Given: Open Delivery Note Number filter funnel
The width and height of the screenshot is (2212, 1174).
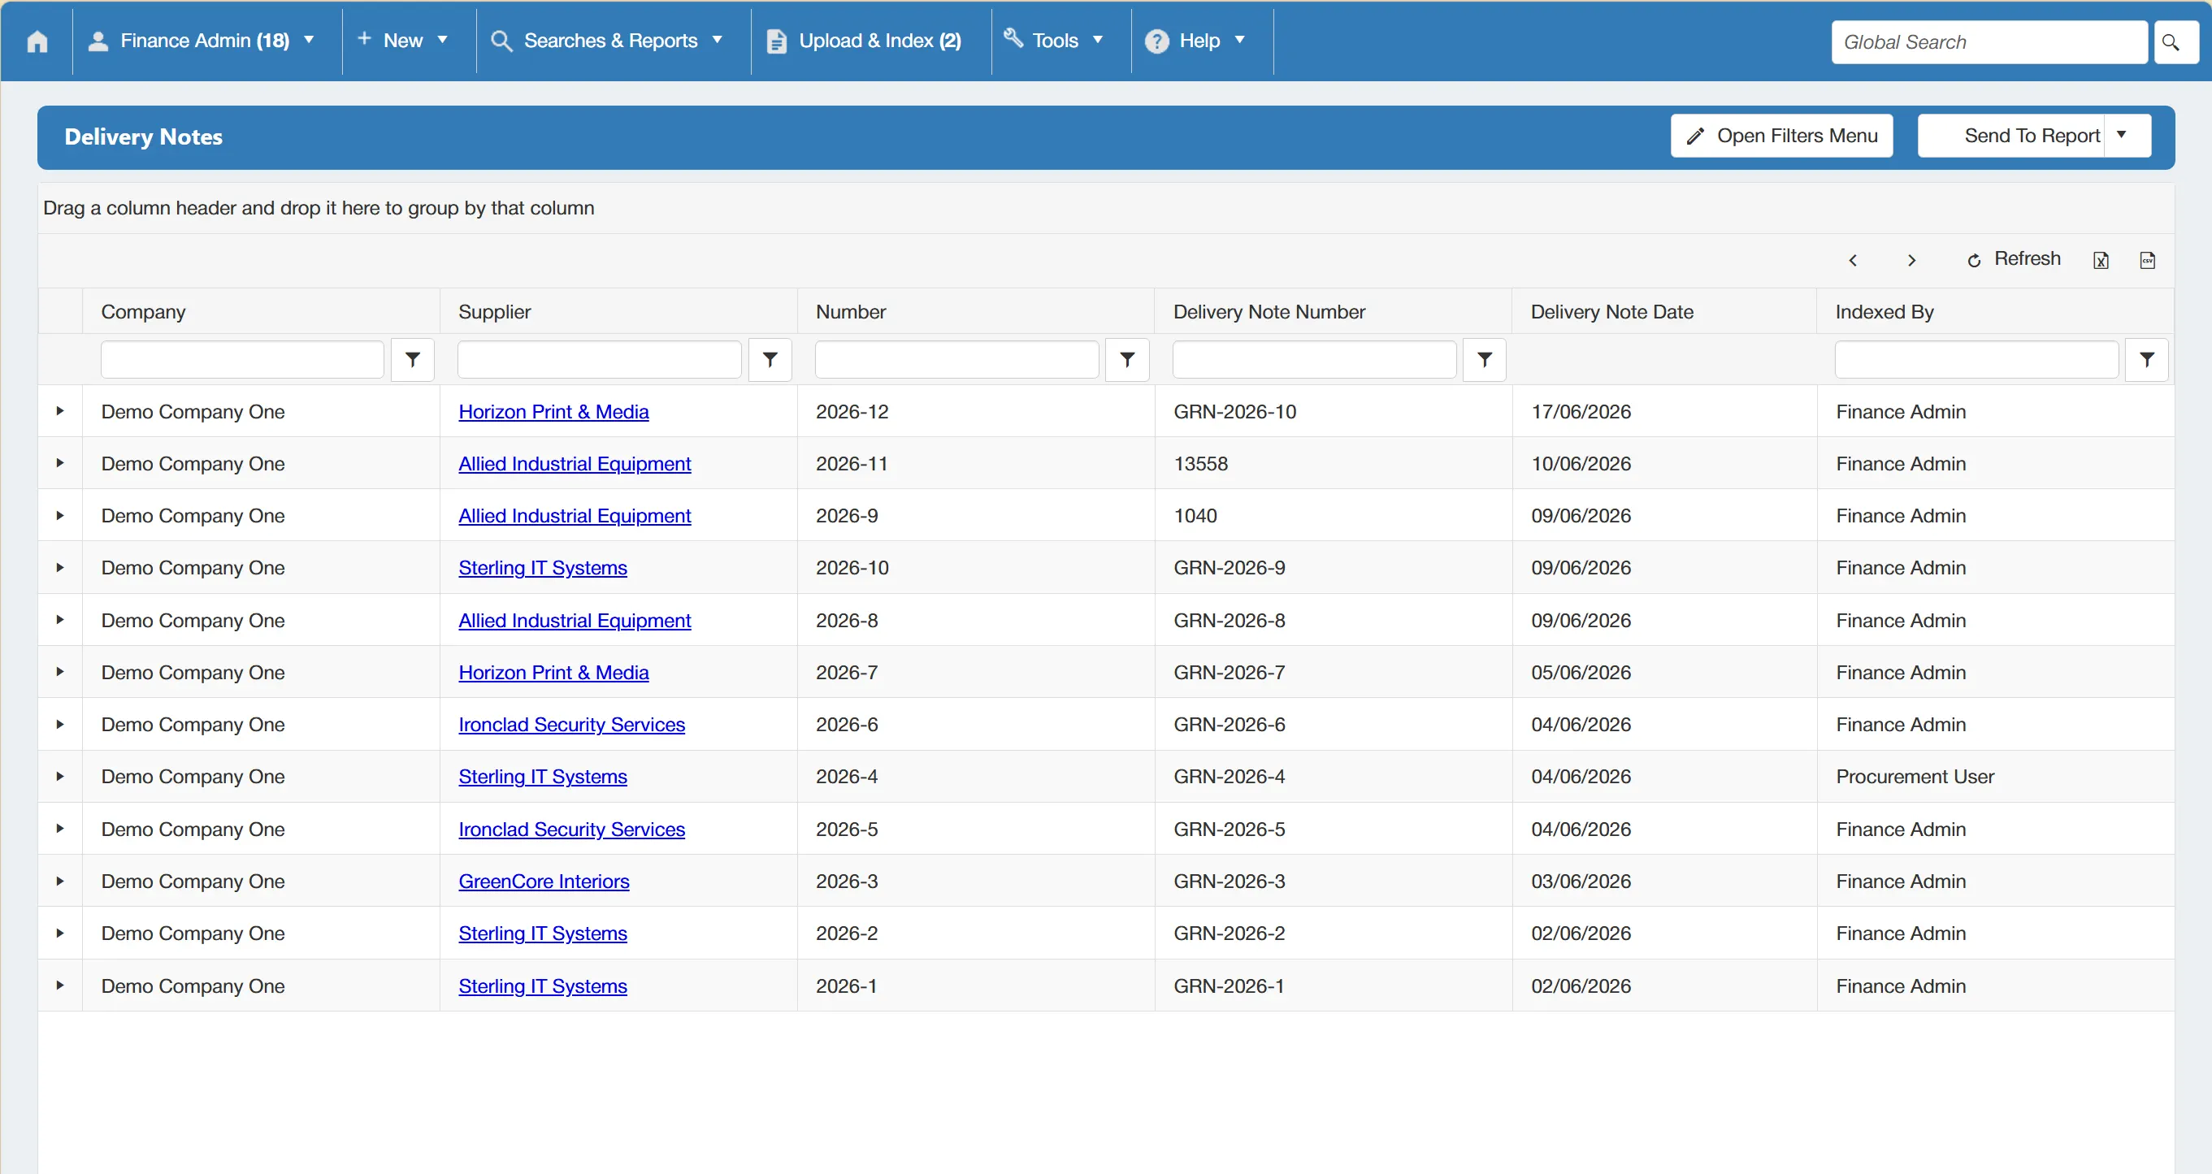Looking at the screenshot, I should [x=1485, y=359].
